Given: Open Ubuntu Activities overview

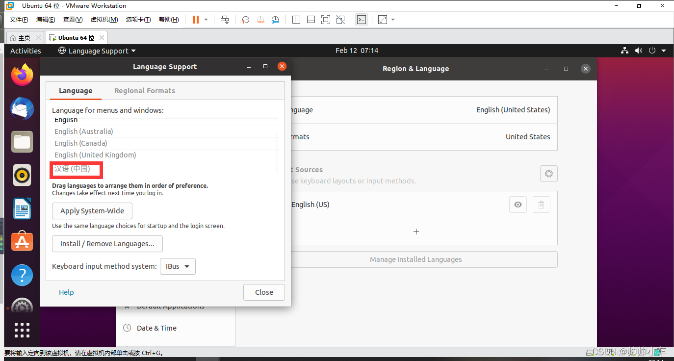Looking at the screenshot, I should (26, 51).
